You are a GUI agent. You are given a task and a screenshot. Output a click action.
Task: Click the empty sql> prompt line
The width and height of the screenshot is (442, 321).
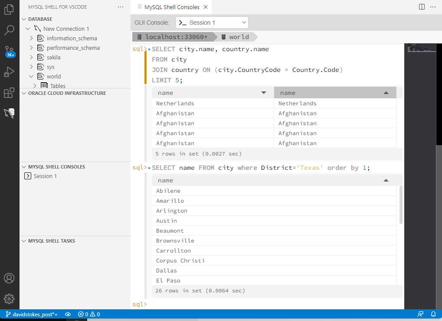pyautogui.click(x=268, y=305)
